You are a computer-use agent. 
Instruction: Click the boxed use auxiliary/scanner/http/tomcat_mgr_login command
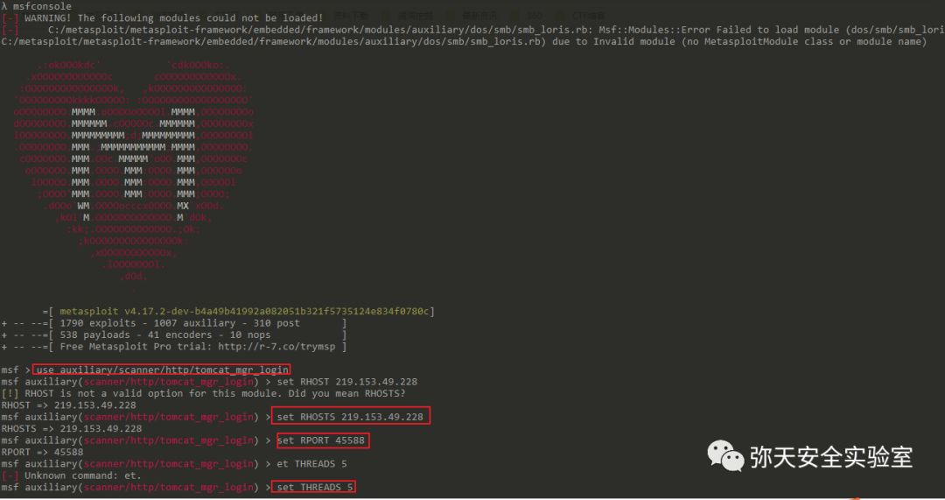pos(162,370)
